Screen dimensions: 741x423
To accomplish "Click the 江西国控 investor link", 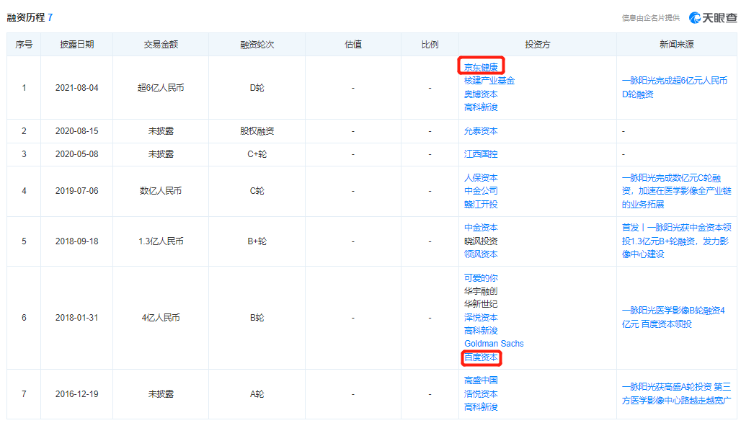I will pos(481,154).
